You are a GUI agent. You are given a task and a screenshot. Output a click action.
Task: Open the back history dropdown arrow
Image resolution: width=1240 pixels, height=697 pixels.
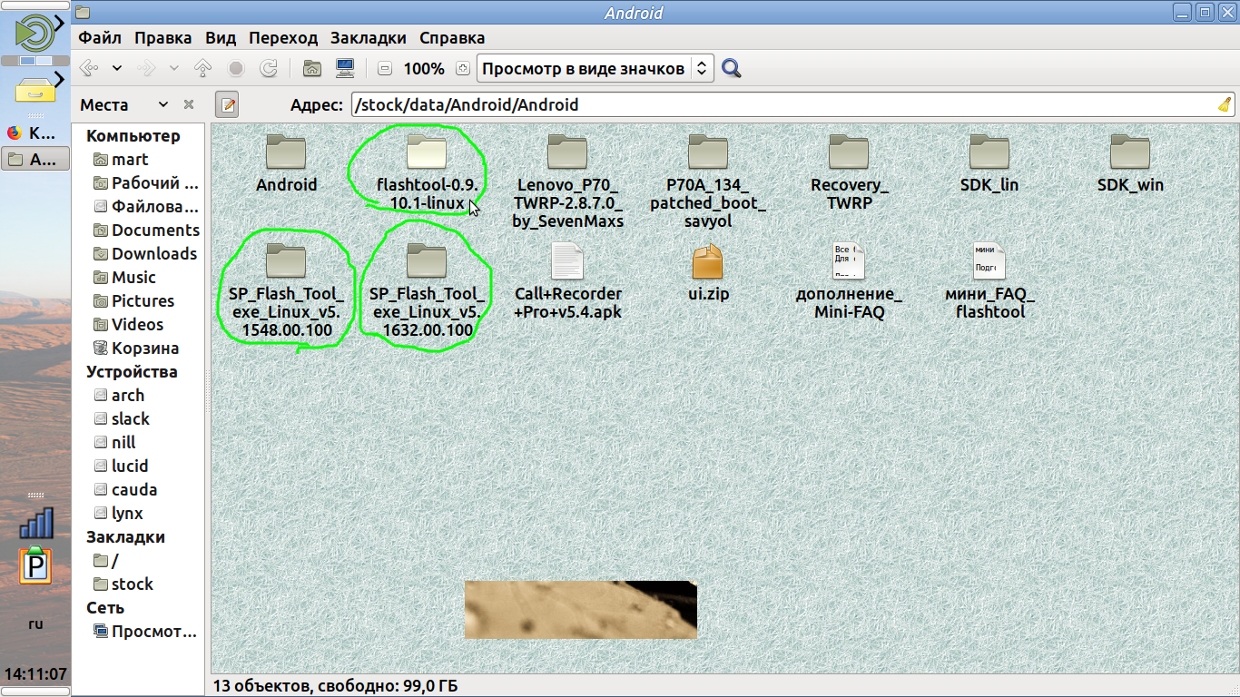click(x=117, y=68)
